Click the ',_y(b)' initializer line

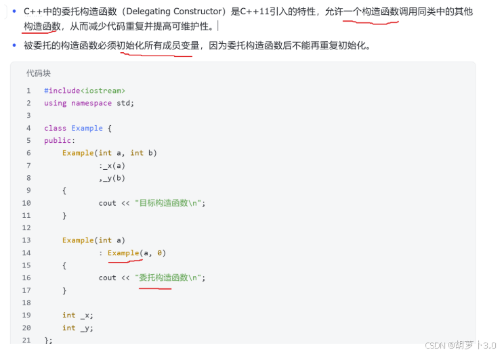pyautogui.click(x=112, y=178)
